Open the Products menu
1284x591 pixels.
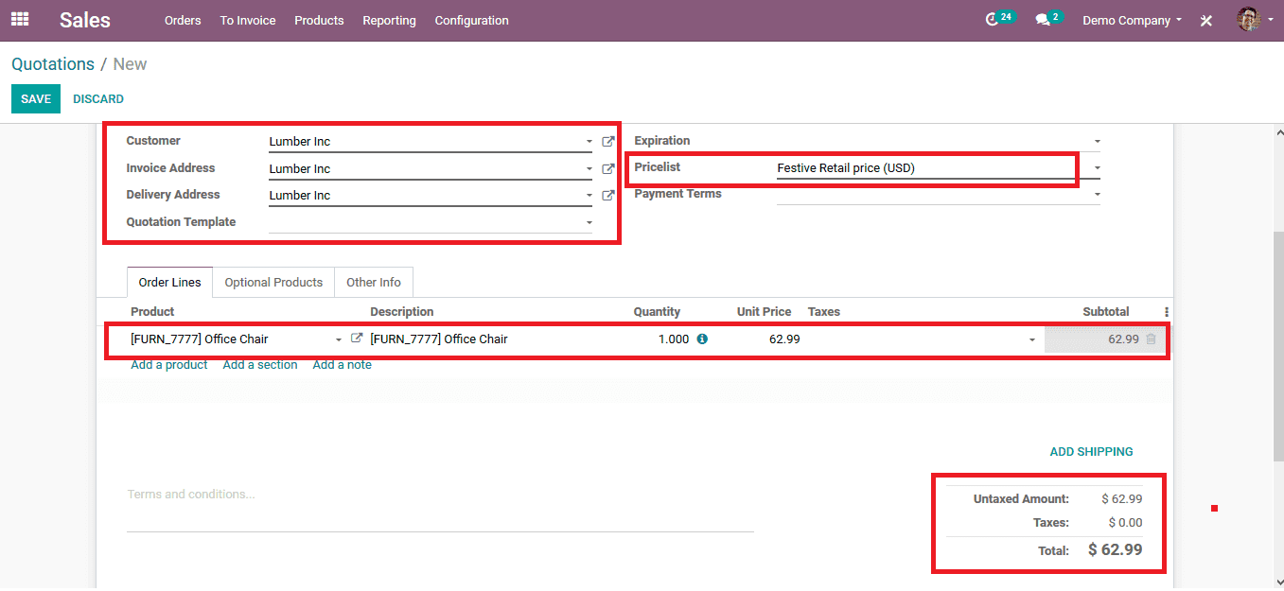click(x=319, y=20)
